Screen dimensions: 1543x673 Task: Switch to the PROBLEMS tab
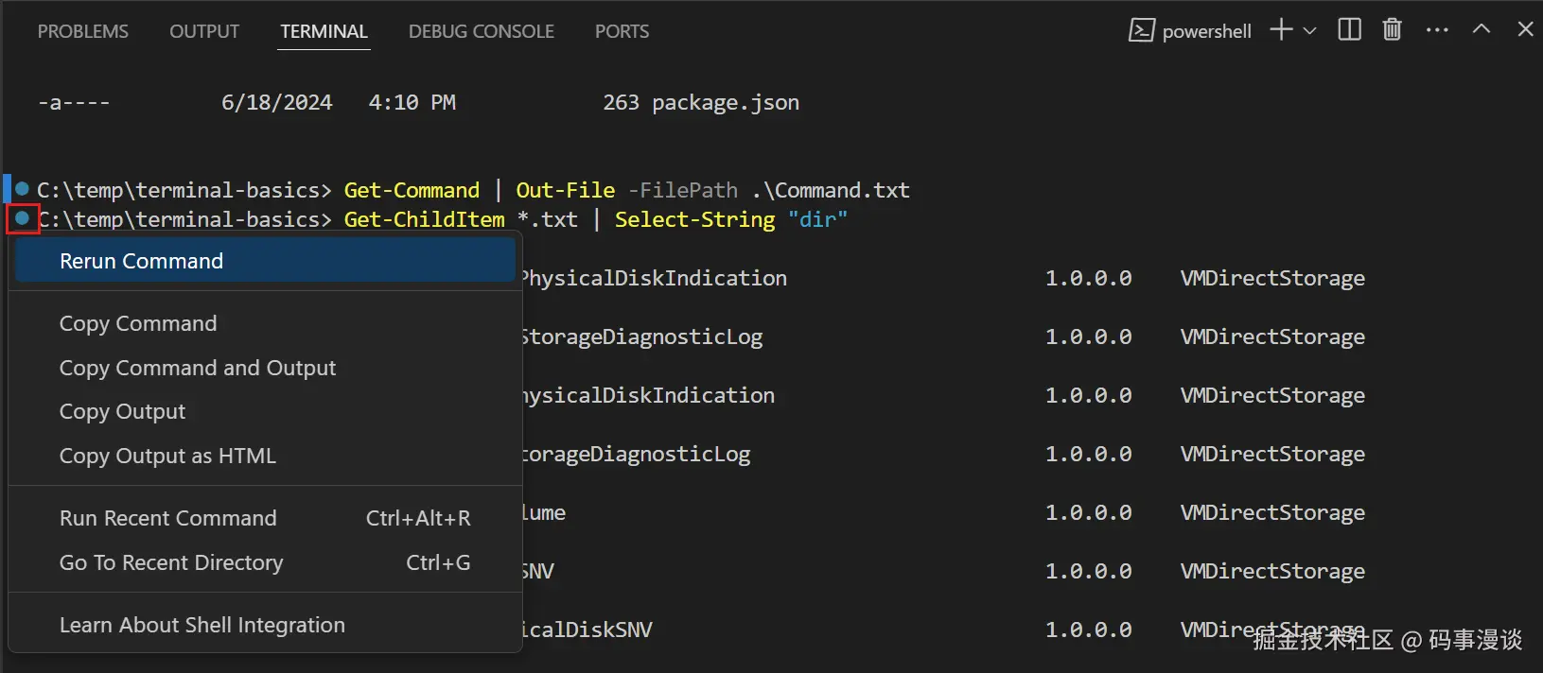(83, 31)
